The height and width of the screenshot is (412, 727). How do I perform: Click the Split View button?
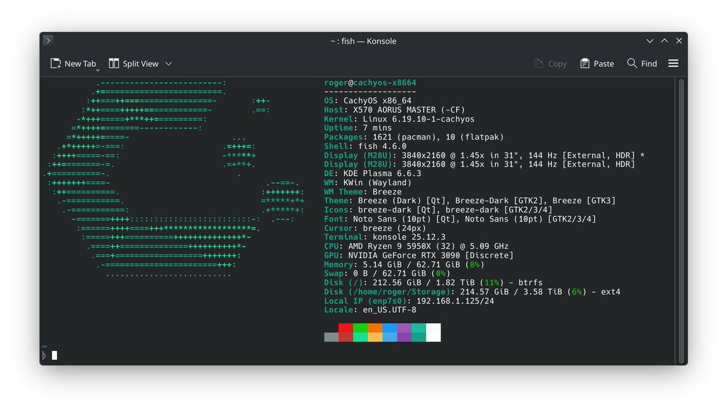133,64
